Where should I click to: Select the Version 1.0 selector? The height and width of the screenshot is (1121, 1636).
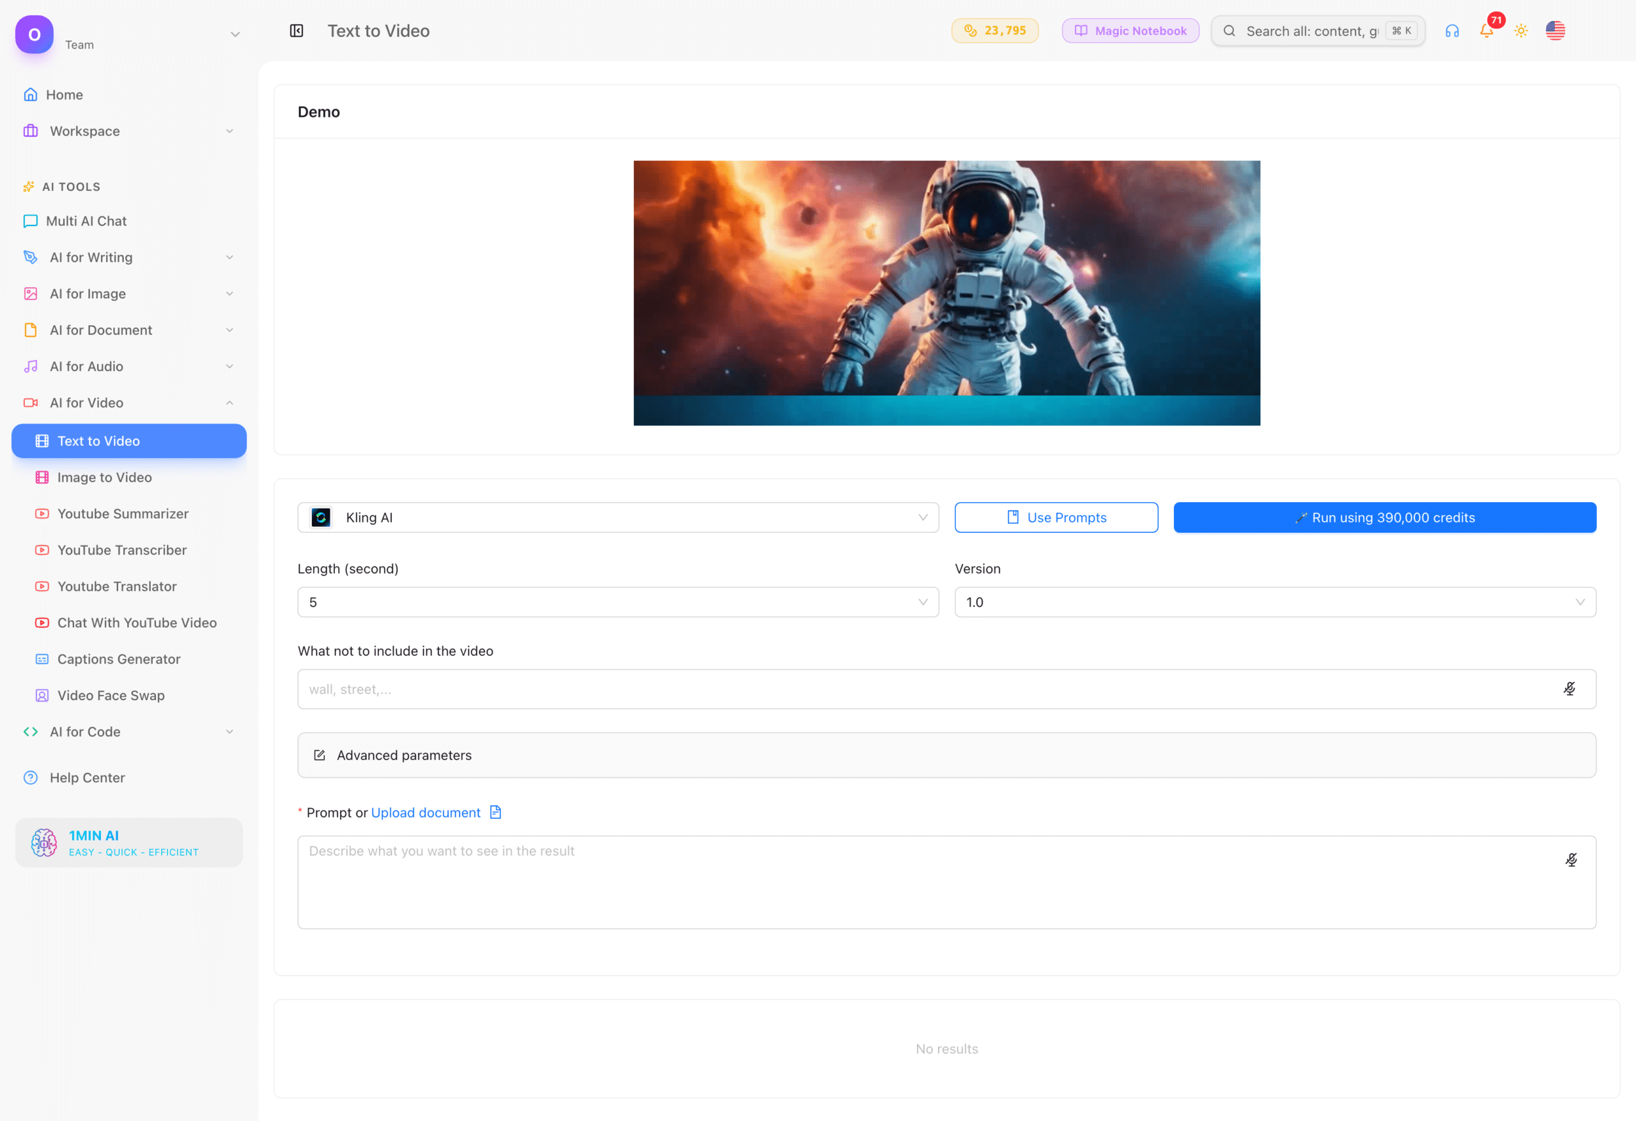(x=1275, y=602)
